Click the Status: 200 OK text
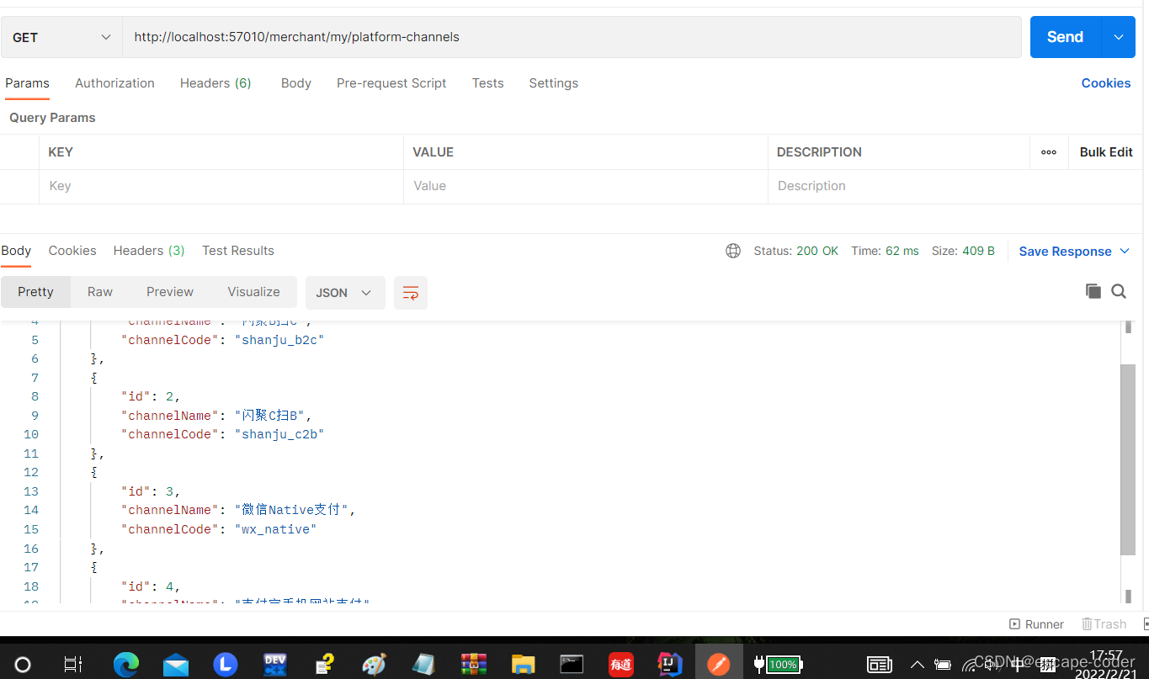Screen dimensions: 1149x679 (796, 251)
